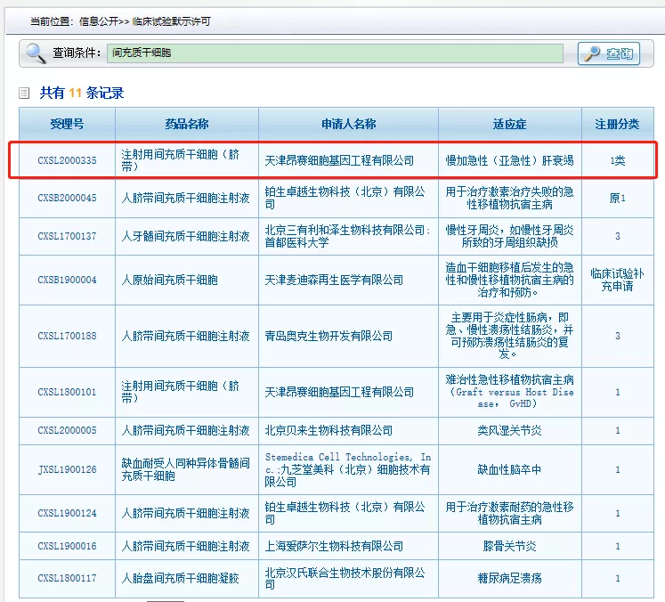Click indication 慢性牙周炎 cell
The height and width of the screenshot is (602, 665).
click(x=510, y=236)
